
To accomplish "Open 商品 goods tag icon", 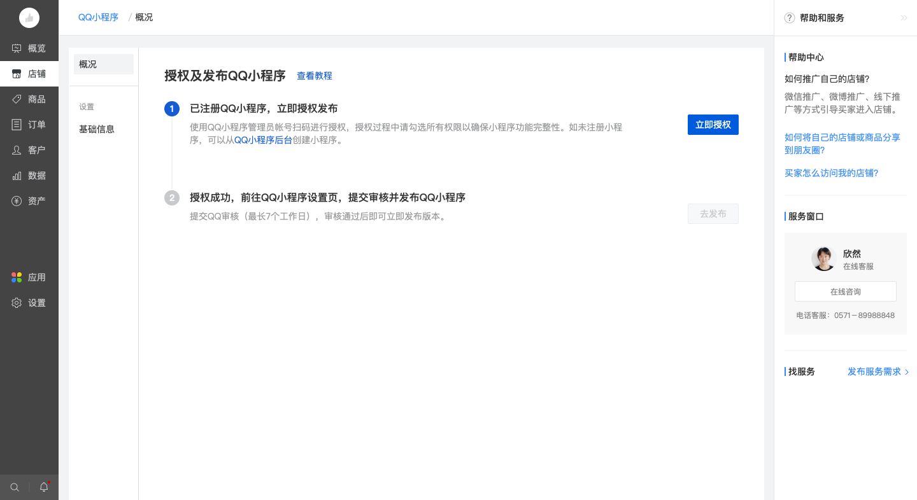I will pyautogui.click(x=17, y=99).
